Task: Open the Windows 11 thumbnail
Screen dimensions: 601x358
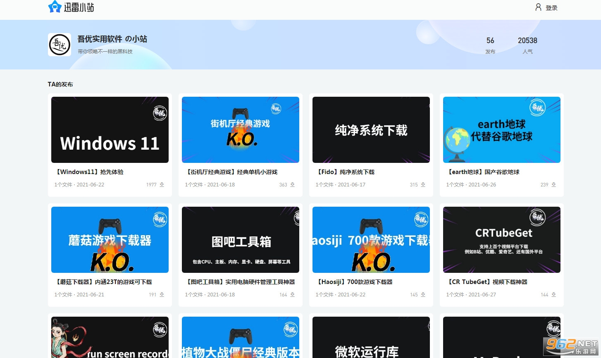Action: (x=110, y=130)
